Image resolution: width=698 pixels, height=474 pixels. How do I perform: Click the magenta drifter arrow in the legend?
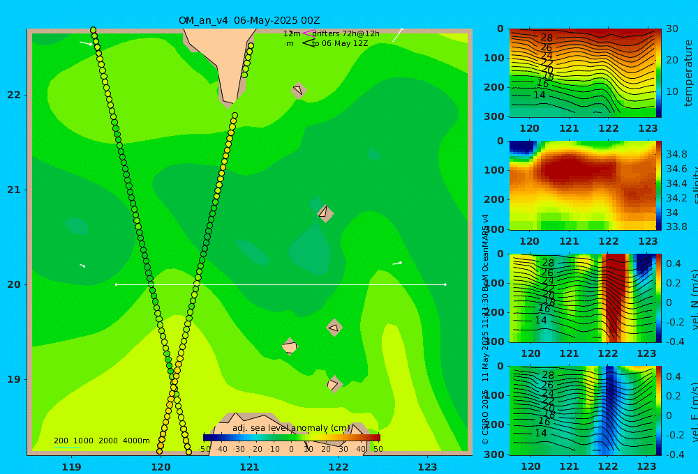(x=308, y=33)
